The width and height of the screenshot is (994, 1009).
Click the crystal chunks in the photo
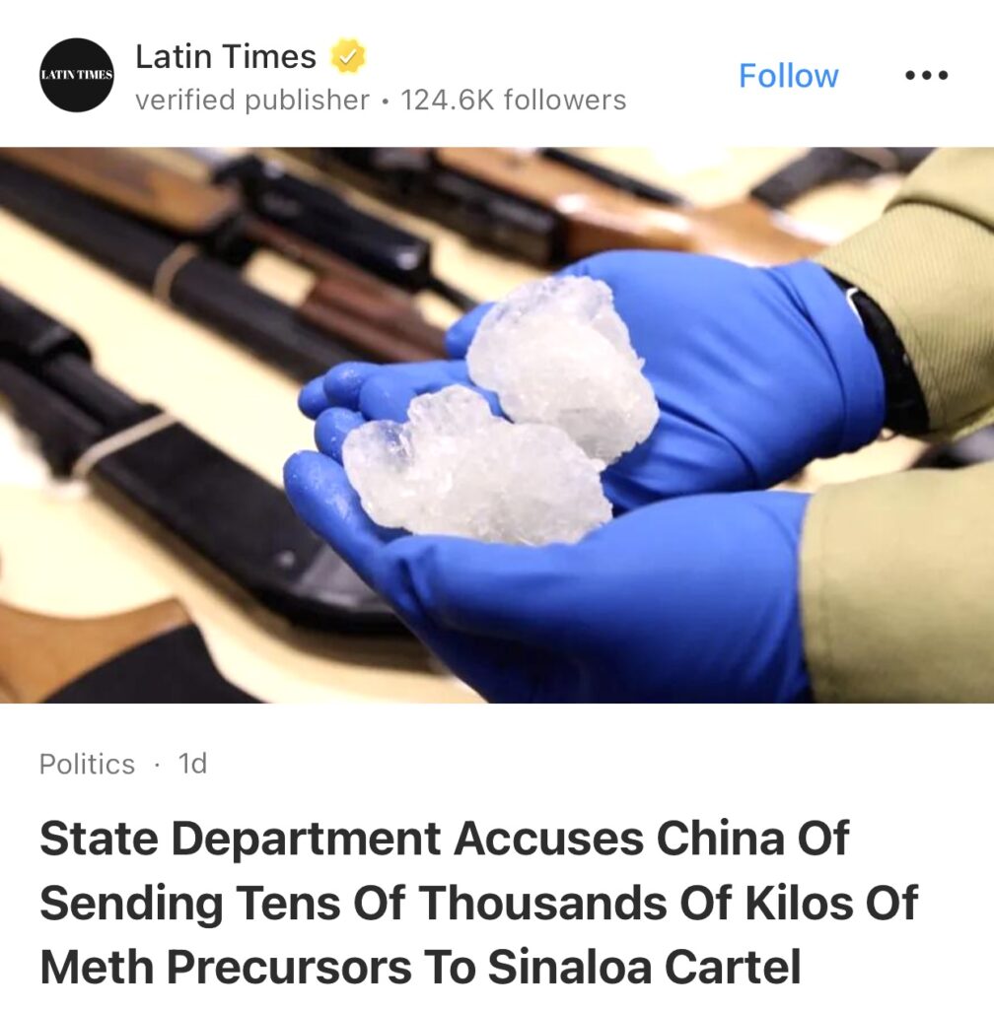click(x=502, y=412)
